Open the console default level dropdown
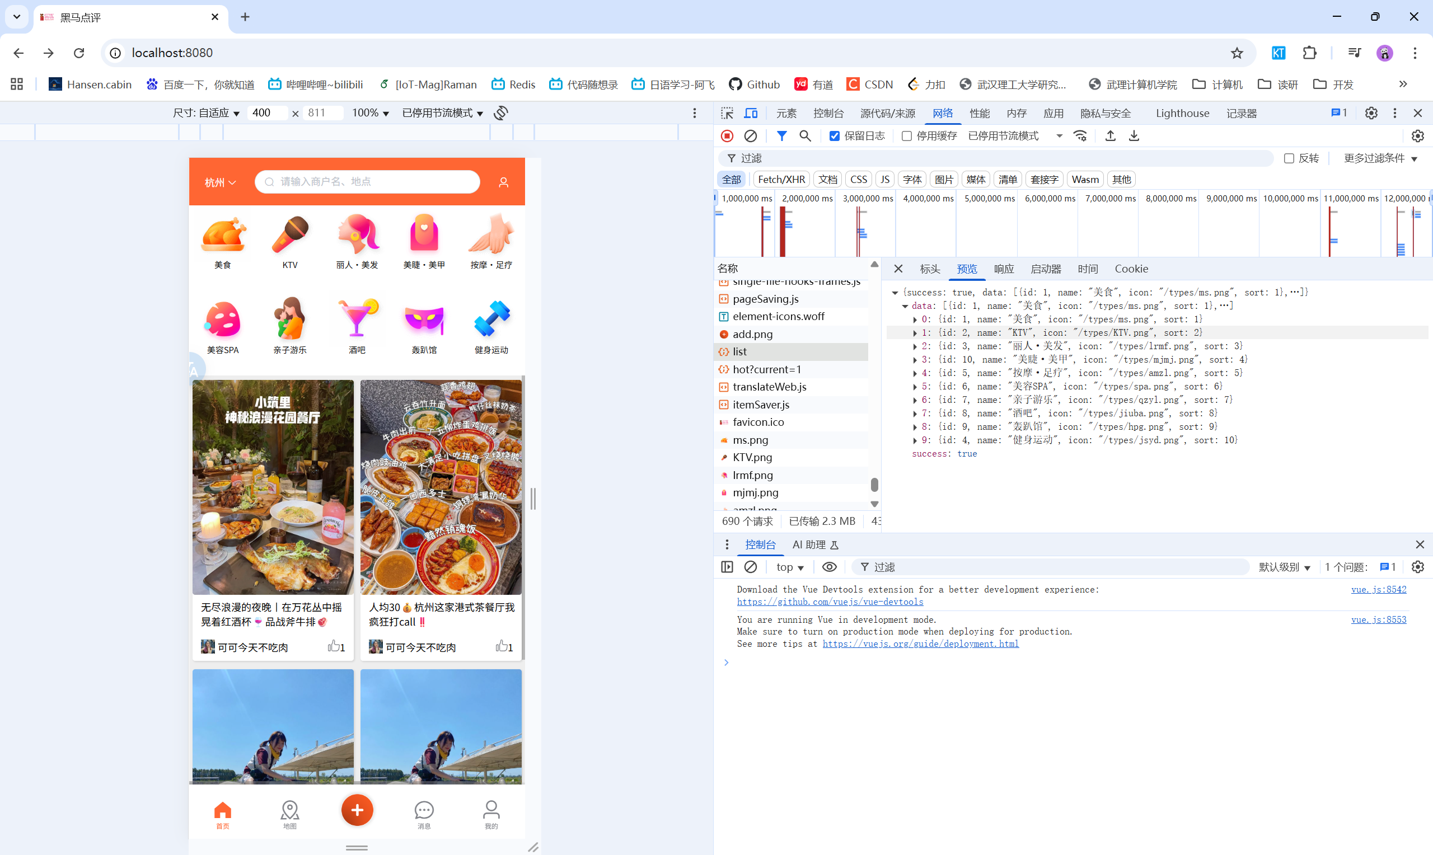1433x855 pixels. [1284, 567]
